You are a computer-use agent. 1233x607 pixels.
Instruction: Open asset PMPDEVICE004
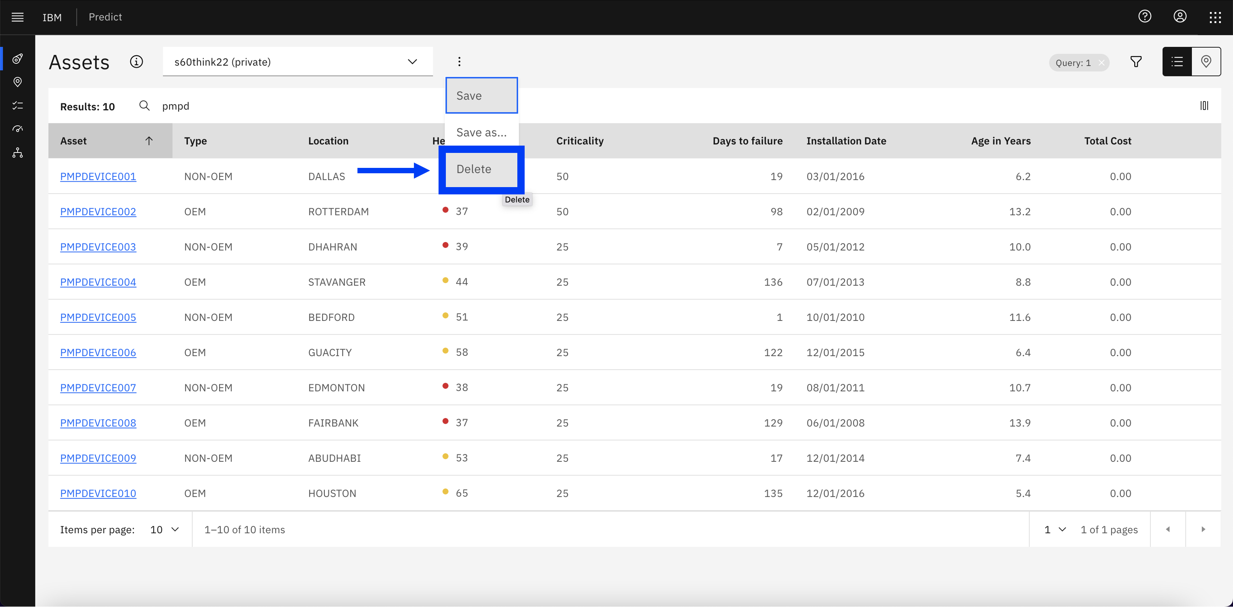98,282
